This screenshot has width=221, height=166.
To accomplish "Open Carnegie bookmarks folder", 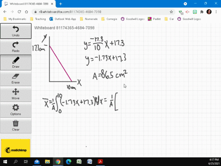I will point(110,19).
